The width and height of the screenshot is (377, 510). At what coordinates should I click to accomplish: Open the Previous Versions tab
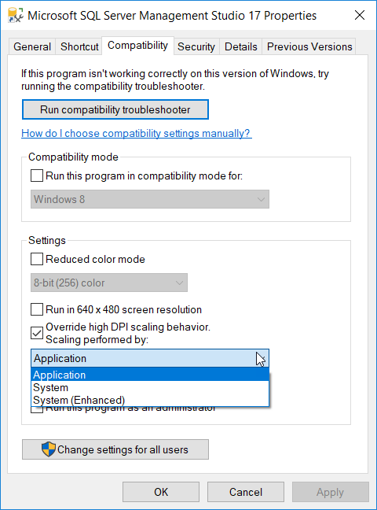click(309, 46)
